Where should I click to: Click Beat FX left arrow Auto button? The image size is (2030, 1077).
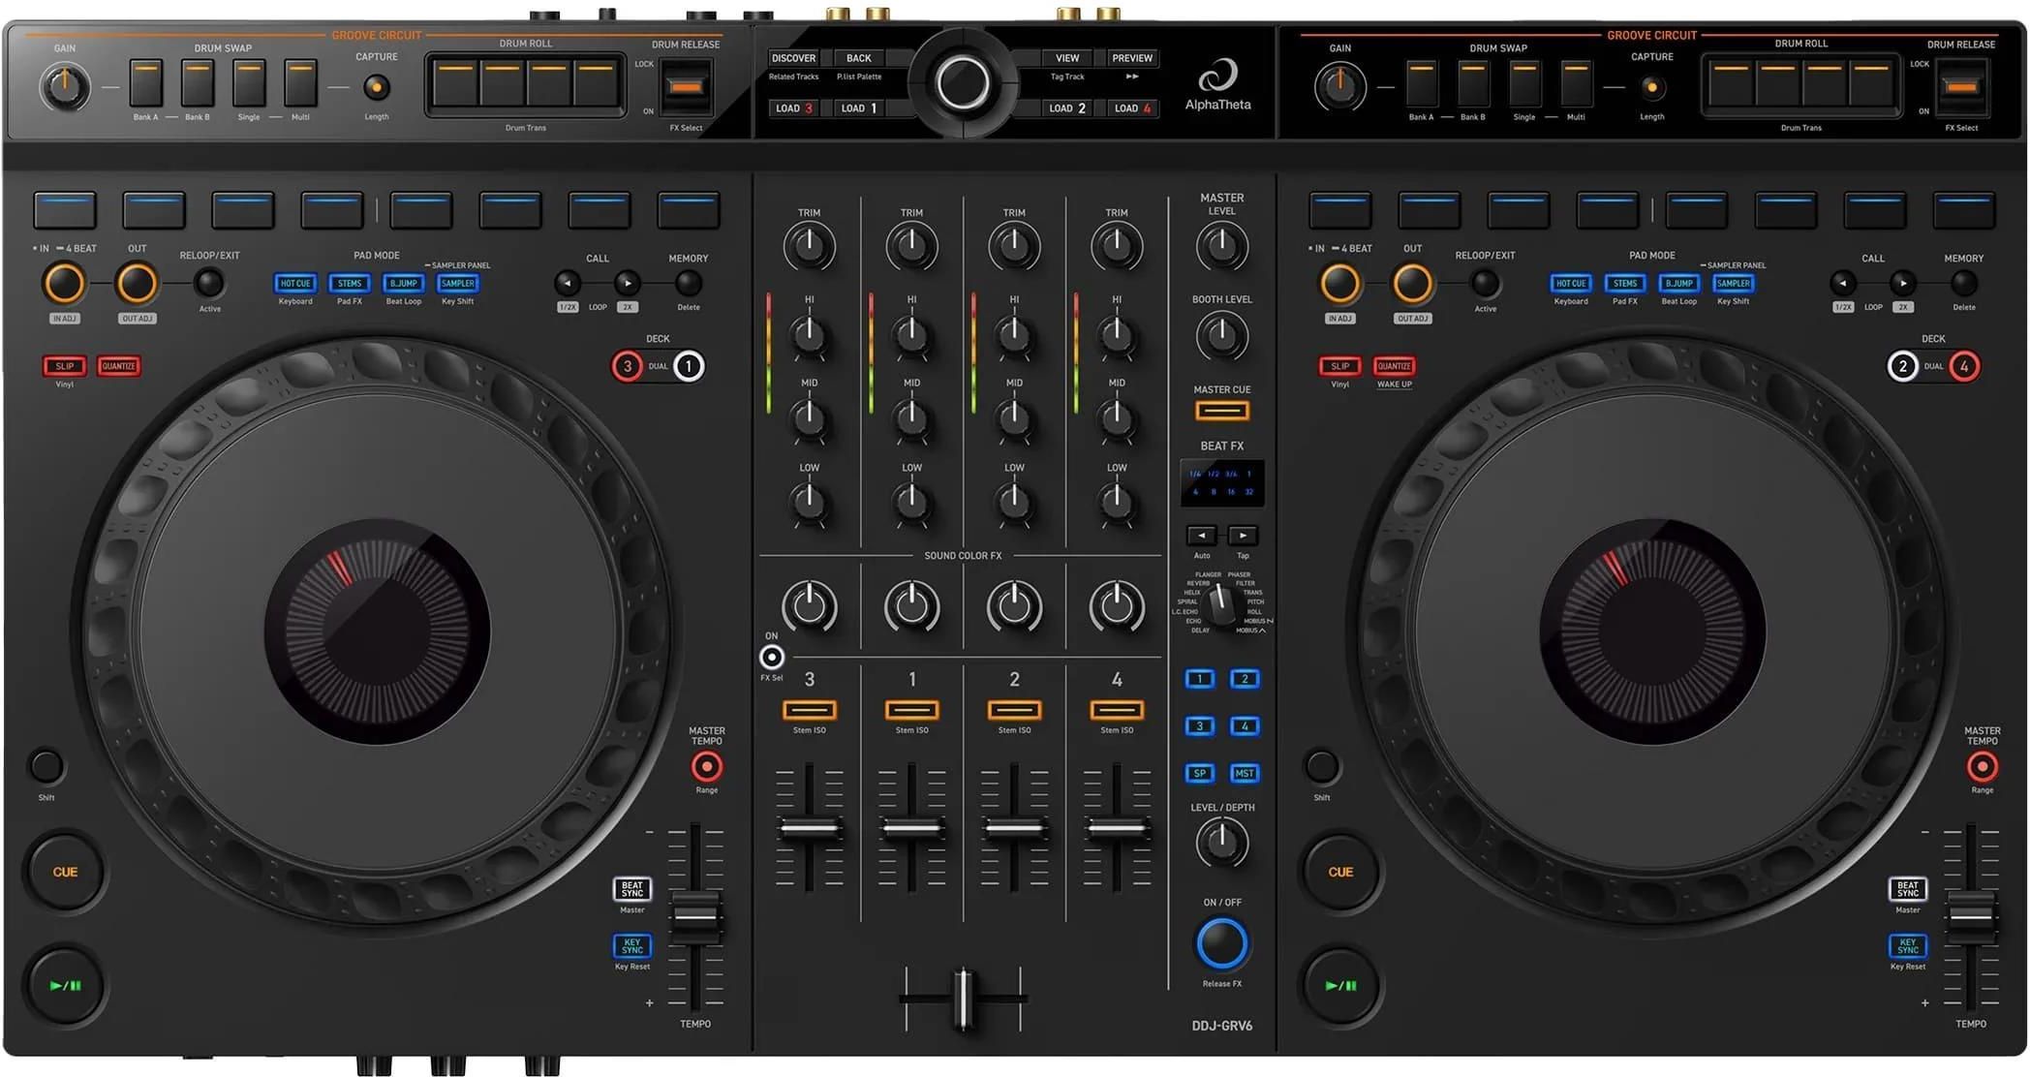(1202, 536)
